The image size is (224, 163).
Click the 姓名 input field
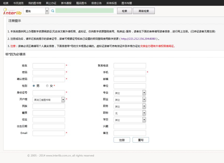point(49,66)
